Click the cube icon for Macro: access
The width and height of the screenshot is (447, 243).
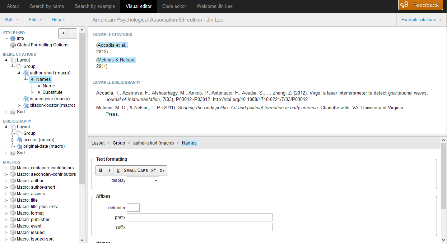[13, 194]
